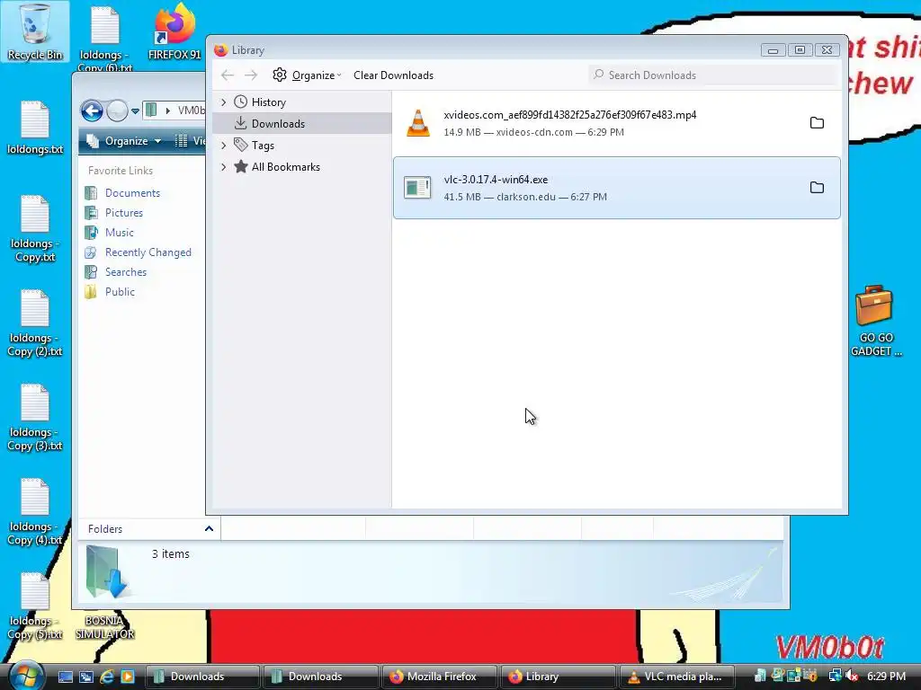The width and height of the screenshot is (921, 690).
Task: Click the exe file icon of vlc download
Action: click(417, 188)
